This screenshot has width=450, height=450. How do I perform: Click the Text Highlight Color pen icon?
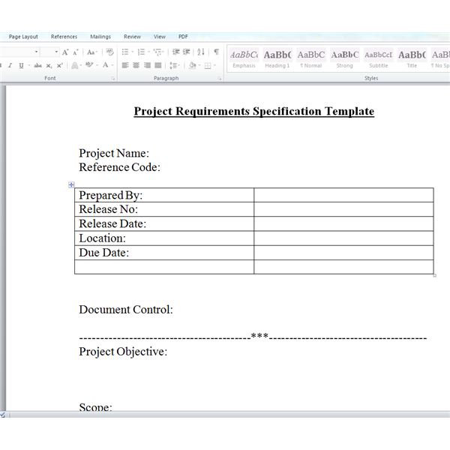(89, 65)
